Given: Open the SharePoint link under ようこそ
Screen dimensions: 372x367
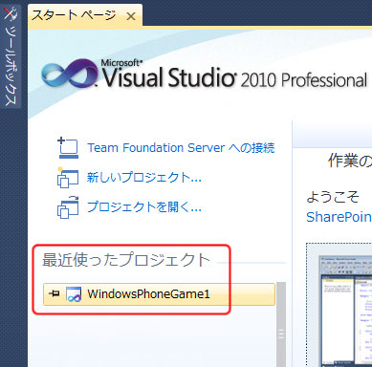Looking at the screenshot, I should tap(339, 217).
